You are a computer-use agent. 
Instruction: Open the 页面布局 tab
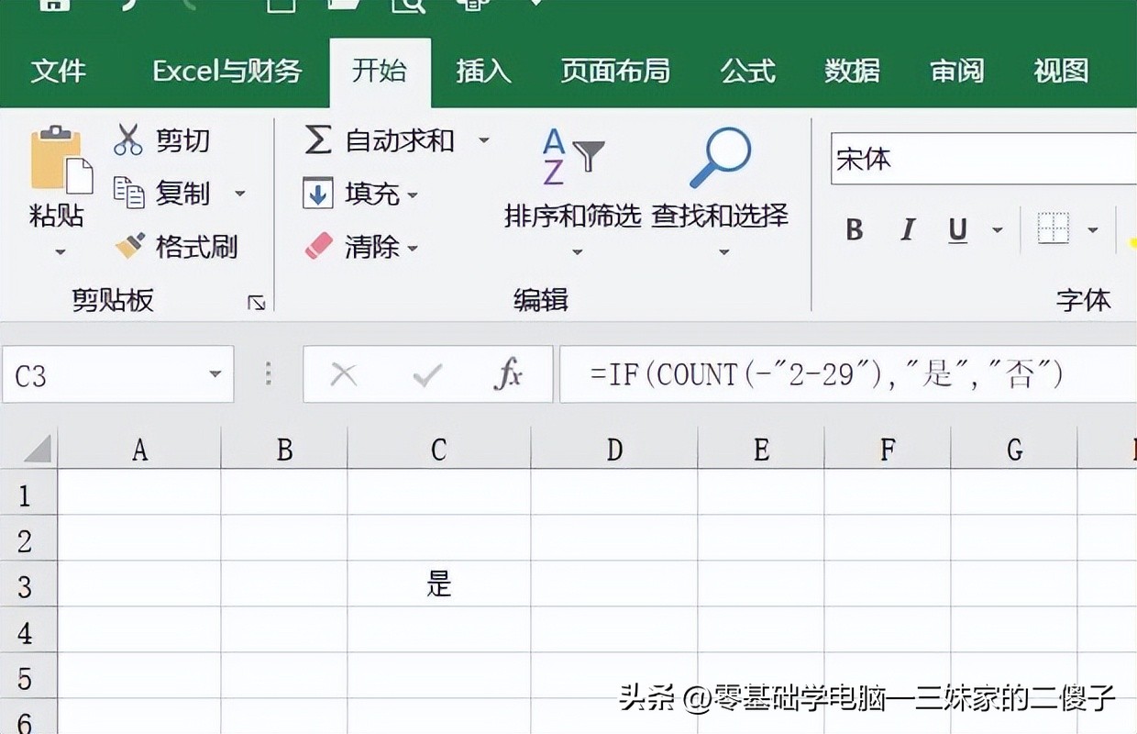point(615,72)
